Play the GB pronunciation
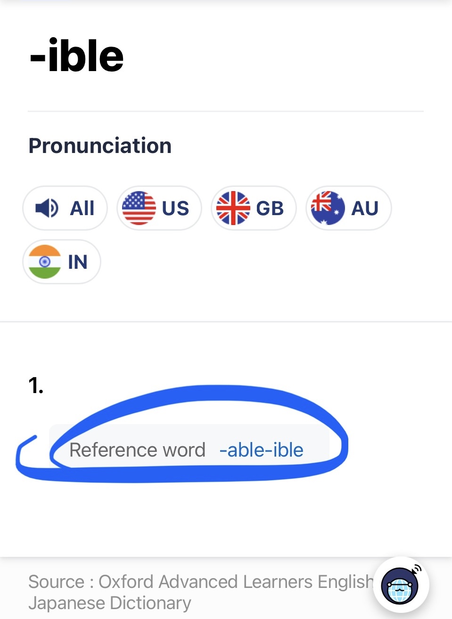 point(254,208)
